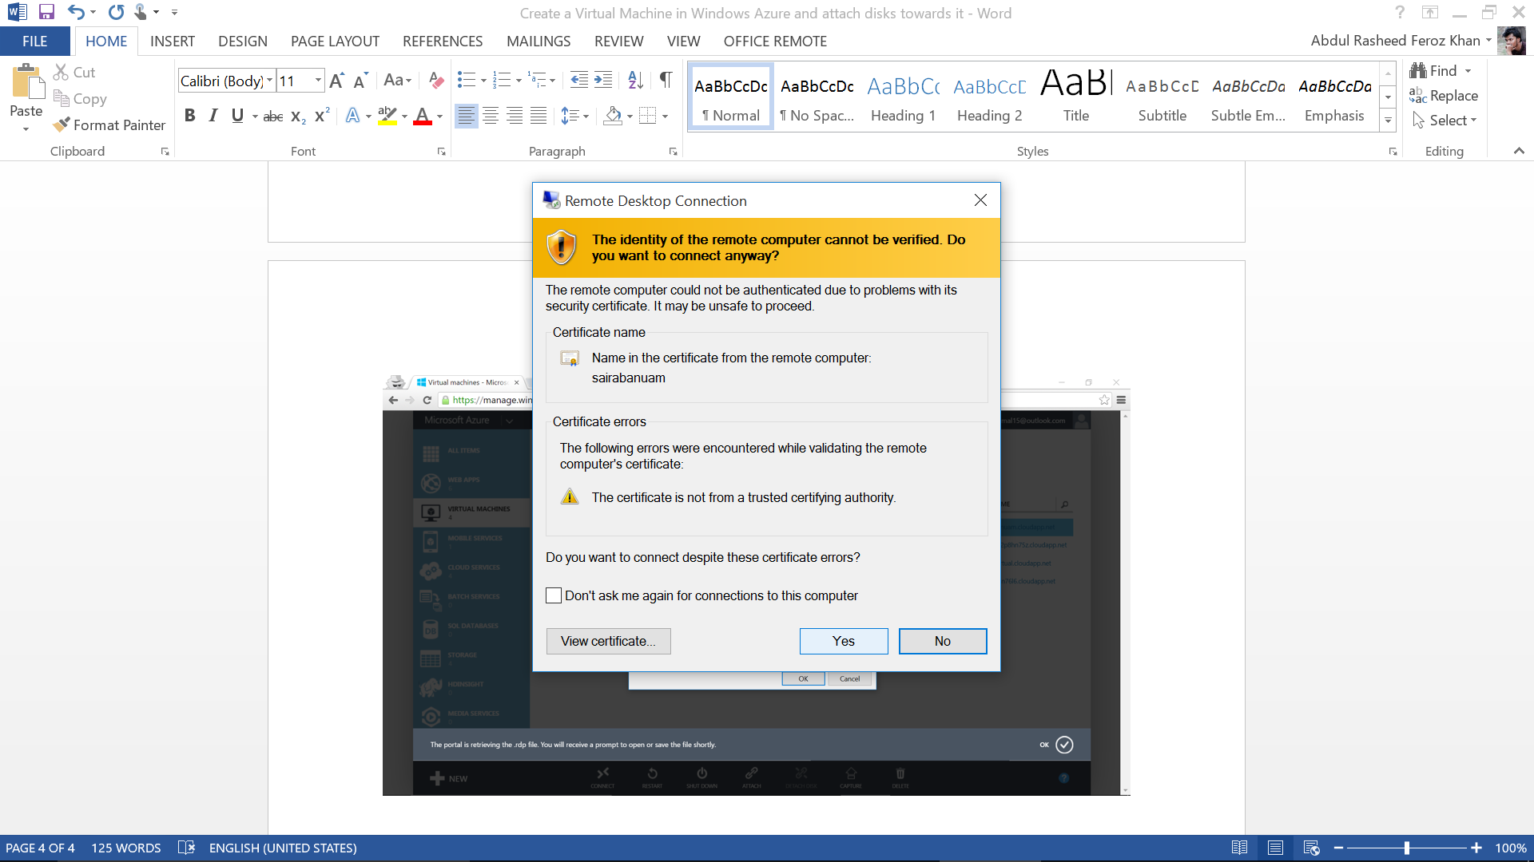Switch to the REVIEW tab
The width and height of the screenshot is (1534, 862).
(618, 41)
